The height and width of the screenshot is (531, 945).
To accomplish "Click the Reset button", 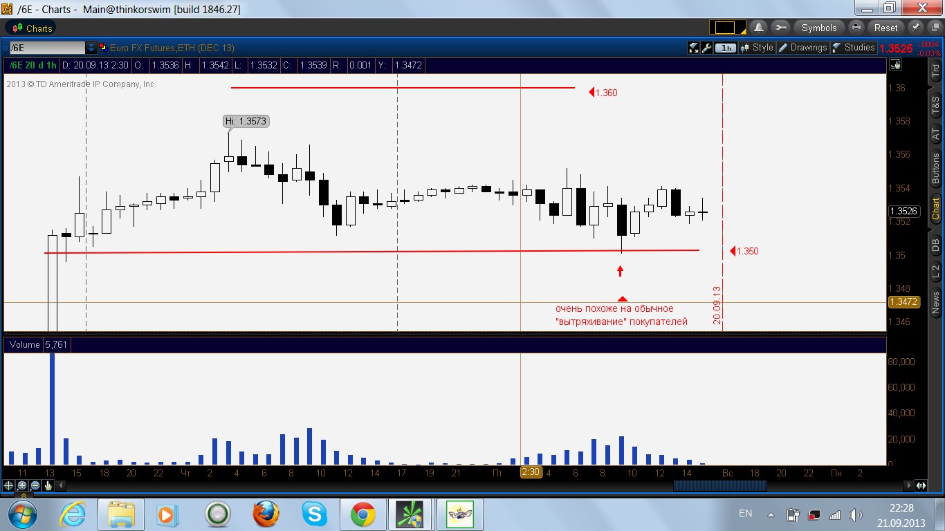I will (886, 28).
